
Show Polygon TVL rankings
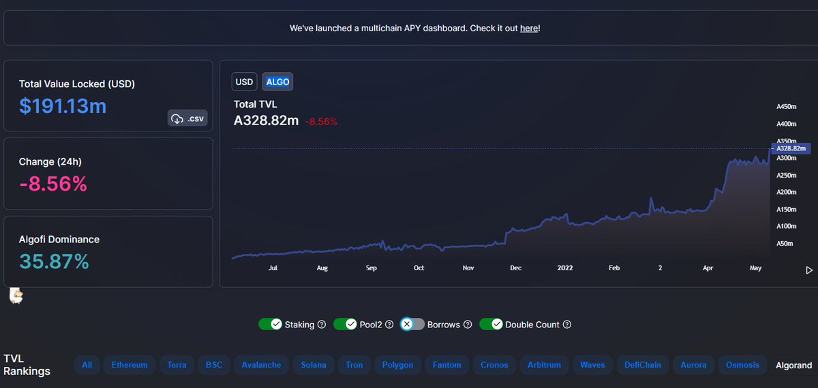coord(397,365)
